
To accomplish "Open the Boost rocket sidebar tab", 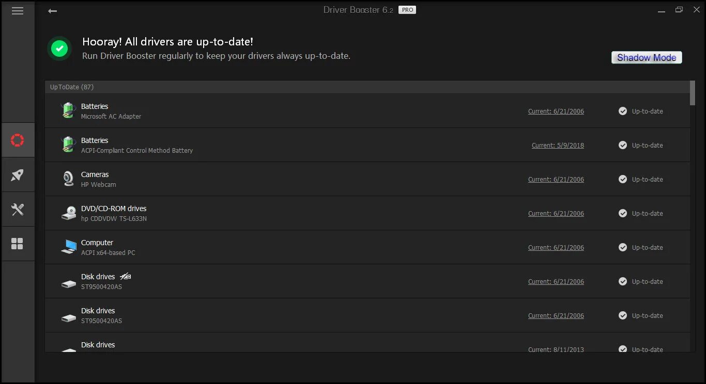I will click(18, 174).
